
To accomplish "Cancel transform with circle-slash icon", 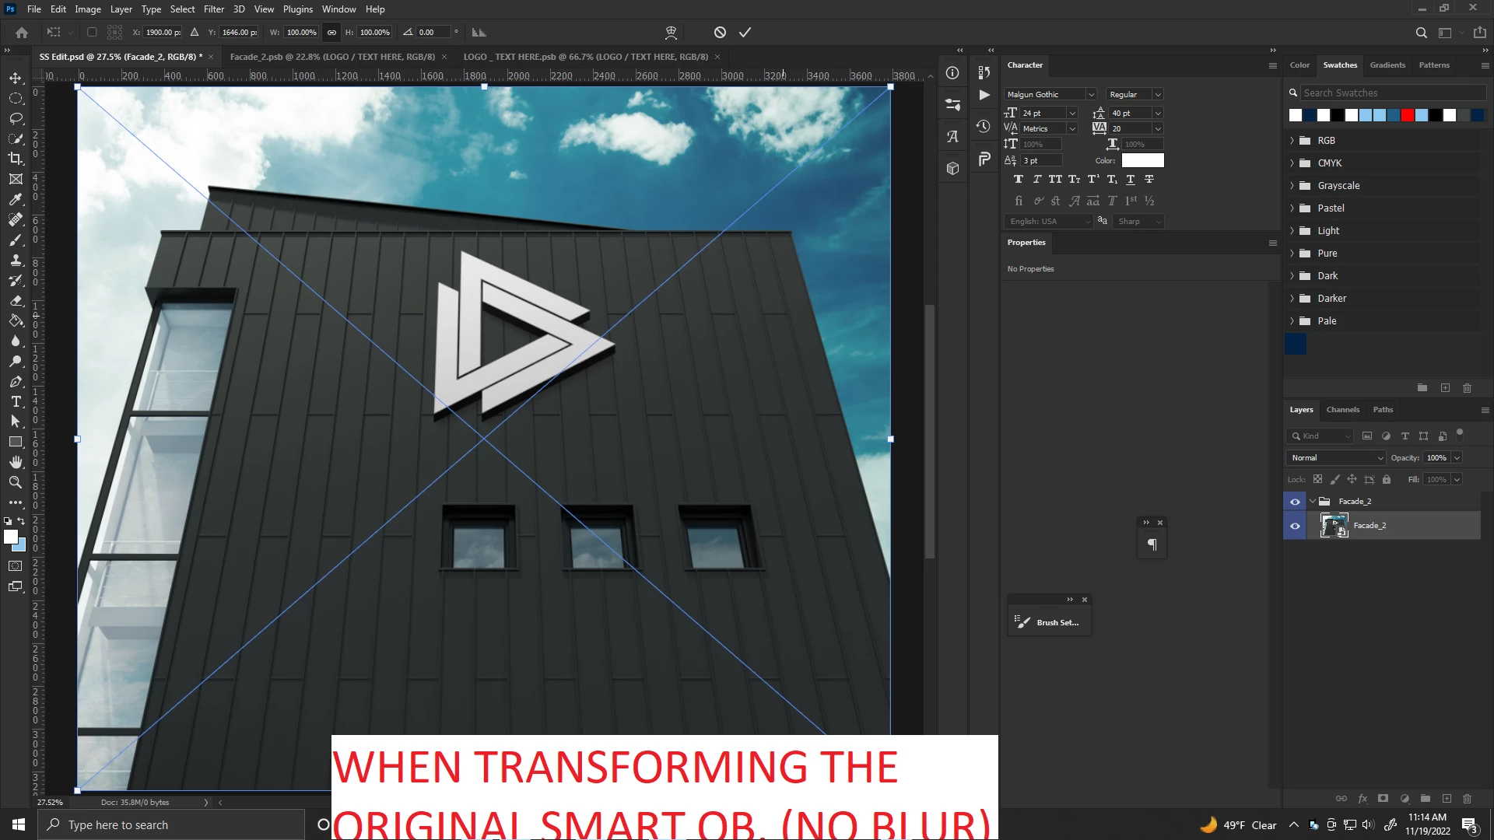I will click(x=720, y=32).
